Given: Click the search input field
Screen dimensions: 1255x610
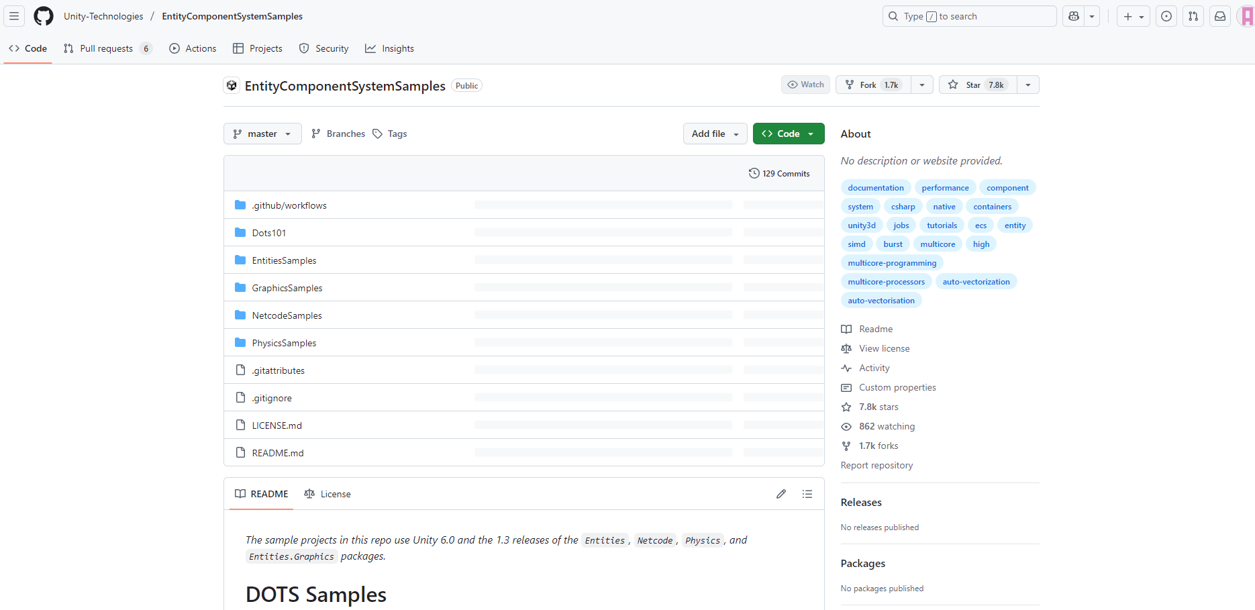Looking at the screenshot, I should 969,16.
